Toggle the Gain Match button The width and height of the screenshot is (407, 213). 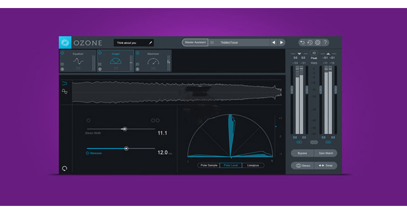pos(326,153)
